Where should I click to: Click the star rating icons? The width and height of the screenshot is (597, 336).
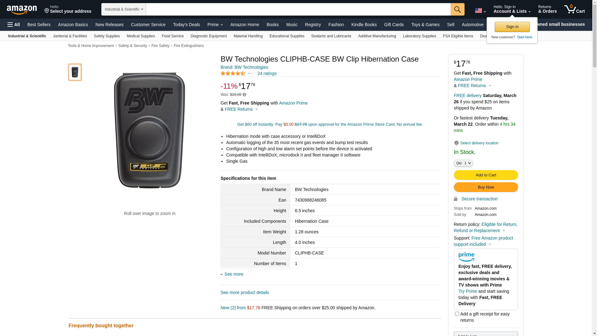233,73
